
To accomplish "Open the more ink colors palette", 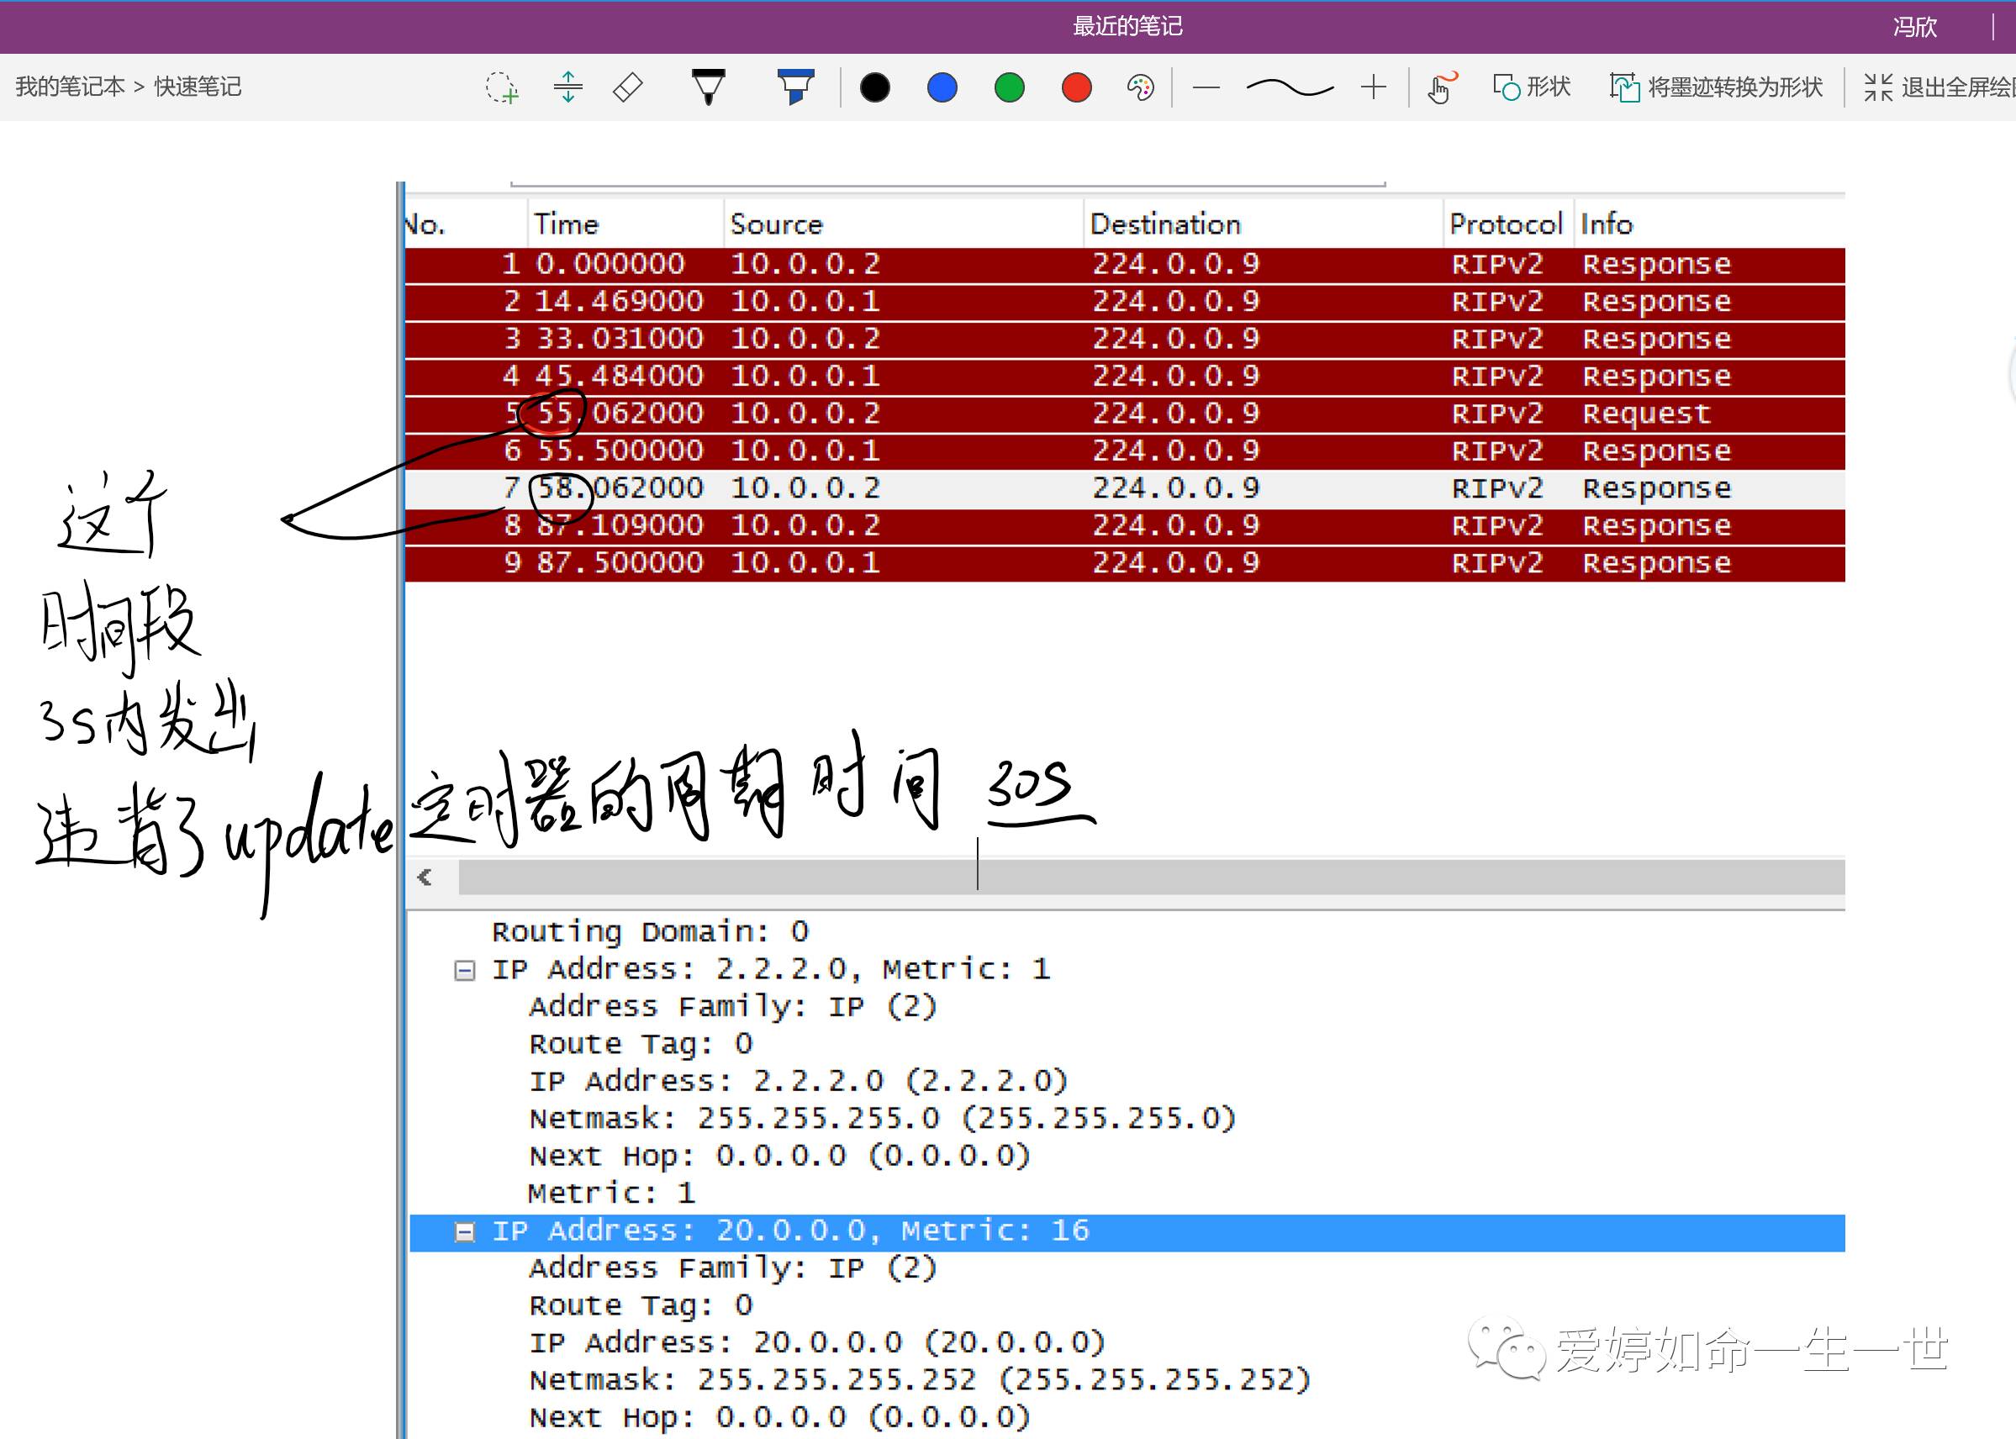I will click(1141, 87).
